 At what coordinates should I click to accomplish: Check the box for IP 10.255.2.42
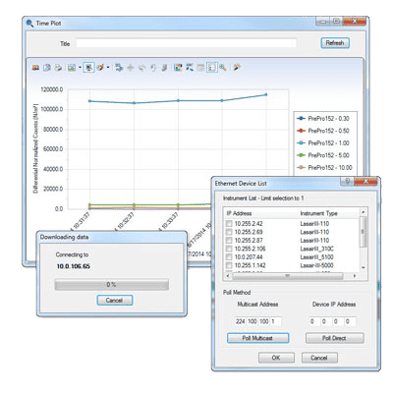tap(229, 224)
